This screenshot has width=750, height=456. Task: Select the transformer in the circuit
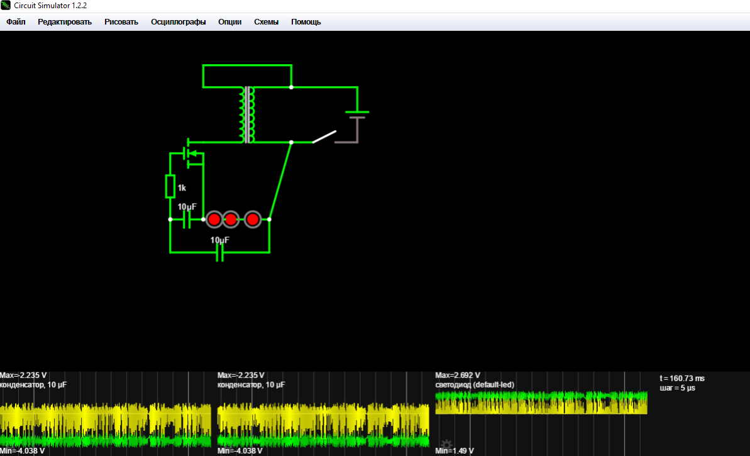coord(247,114)
